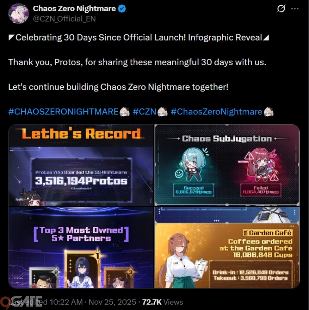Image resolution: width=309 pixels, height=310 pixels.
Task: Open the Chaos Zero Nightmare profile avatar
Action: click(x=19, y=13)
